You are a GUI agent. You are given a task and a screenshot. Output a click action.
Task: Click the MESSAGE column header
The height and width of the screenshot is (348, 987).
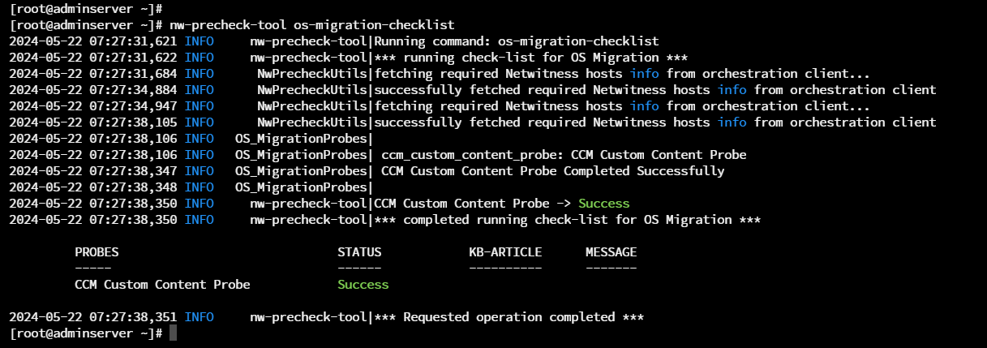611,252
